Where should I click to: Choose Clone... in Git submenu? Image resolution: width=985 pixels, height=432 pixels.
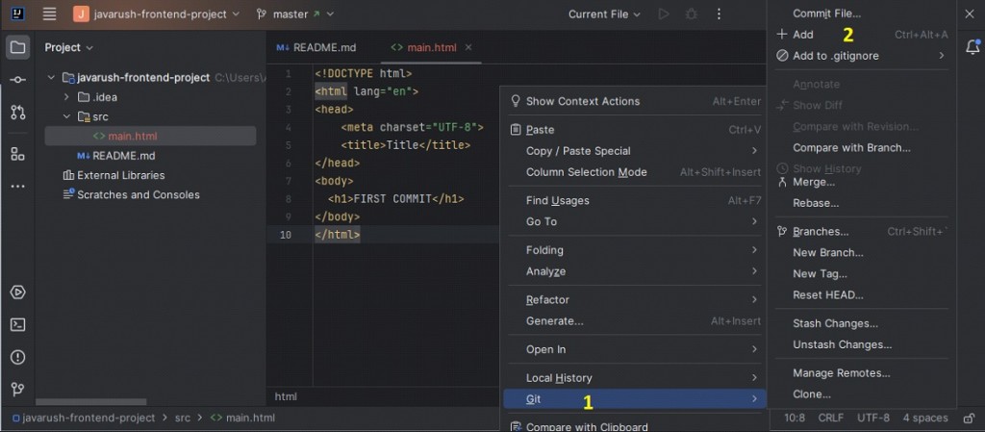click(861, 394)
